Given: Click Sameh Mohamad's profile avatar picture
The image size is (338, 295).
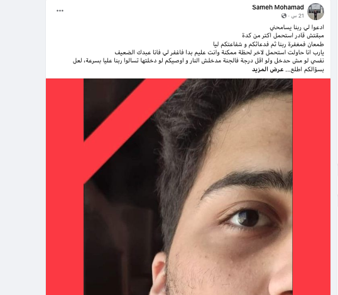Looking at the screenshot, I should 315,12.
